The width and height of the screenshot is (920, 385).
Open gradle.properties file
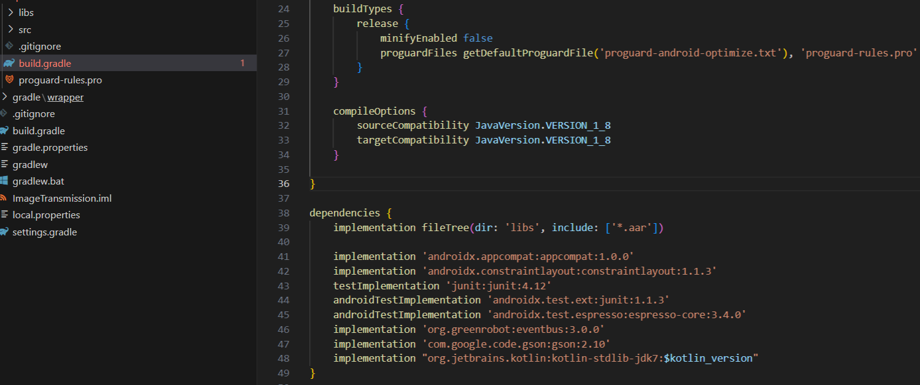(x=50, y=147)
